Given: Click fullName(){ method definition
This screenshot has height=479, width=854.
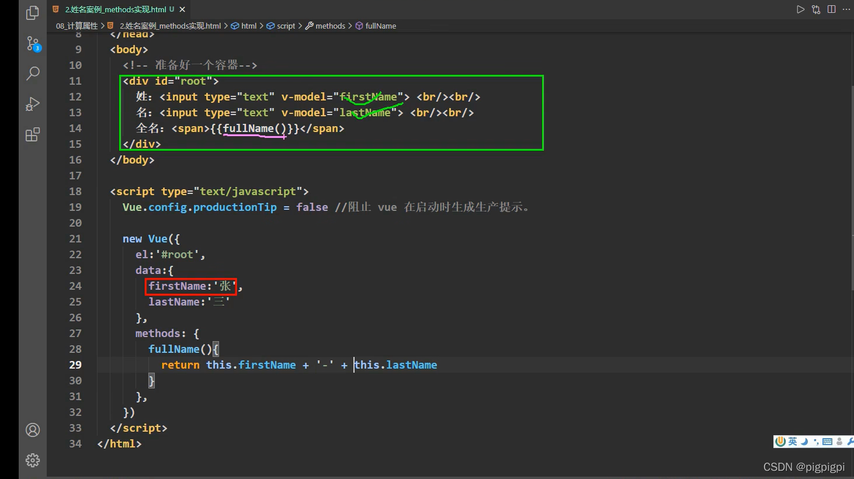Looking at the screenshot, I should point(183,349).
